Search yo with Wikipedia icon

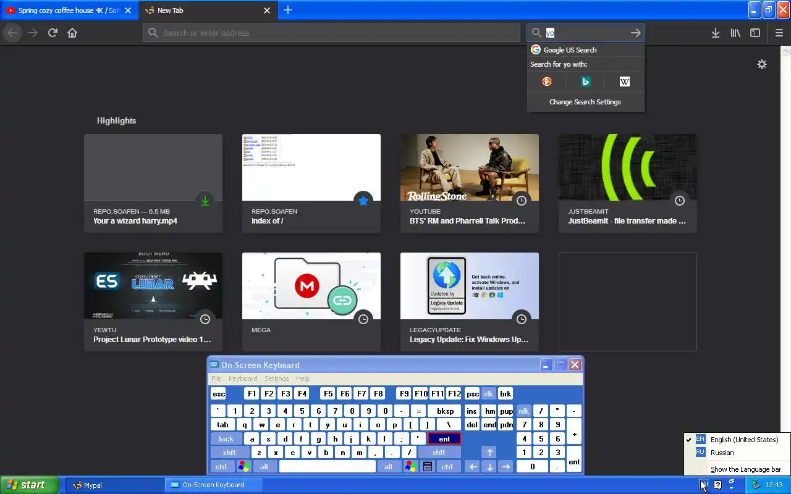pyautogui.click(x=625, y=82)
